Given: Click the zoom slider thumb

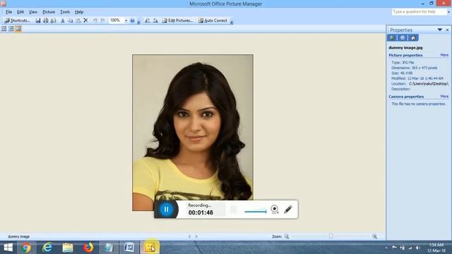Looking at the screenshot, I should coord(331,236).
